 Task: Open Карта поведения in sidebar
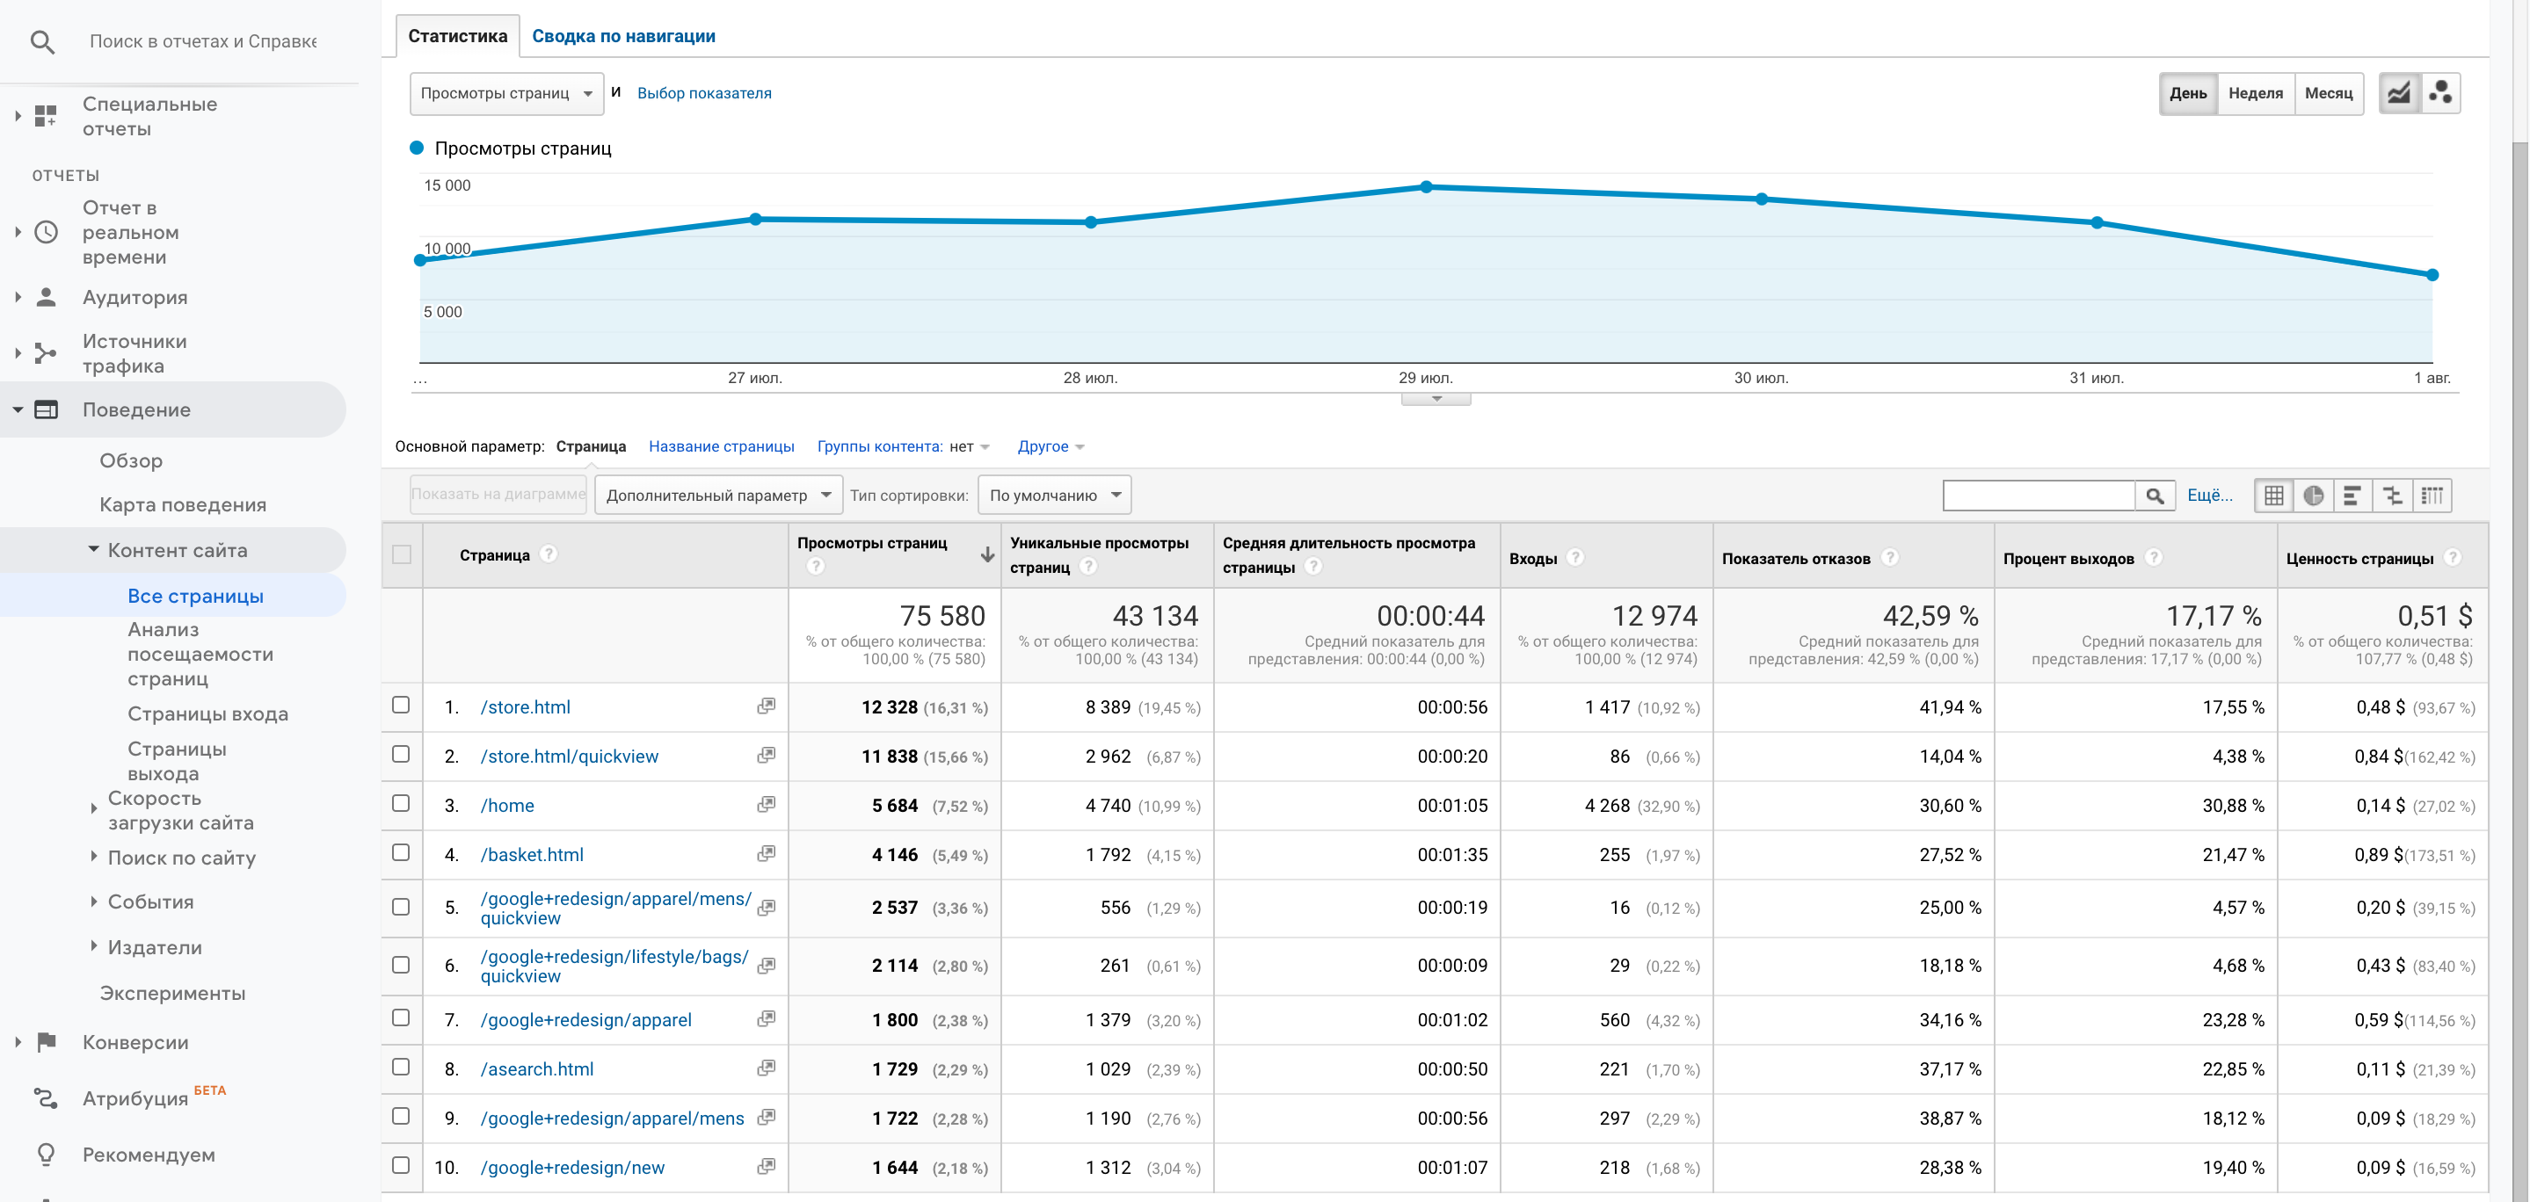click(183, 504)
